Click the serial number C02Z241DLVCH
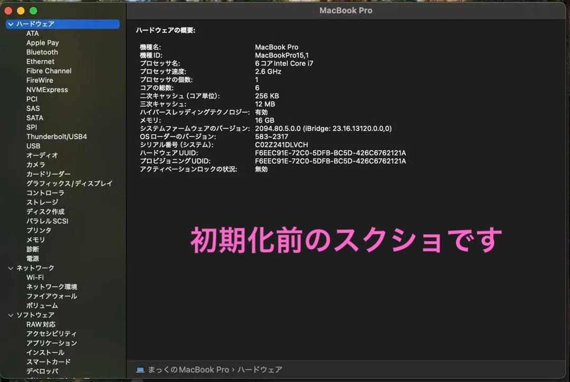 click(281, 145)
